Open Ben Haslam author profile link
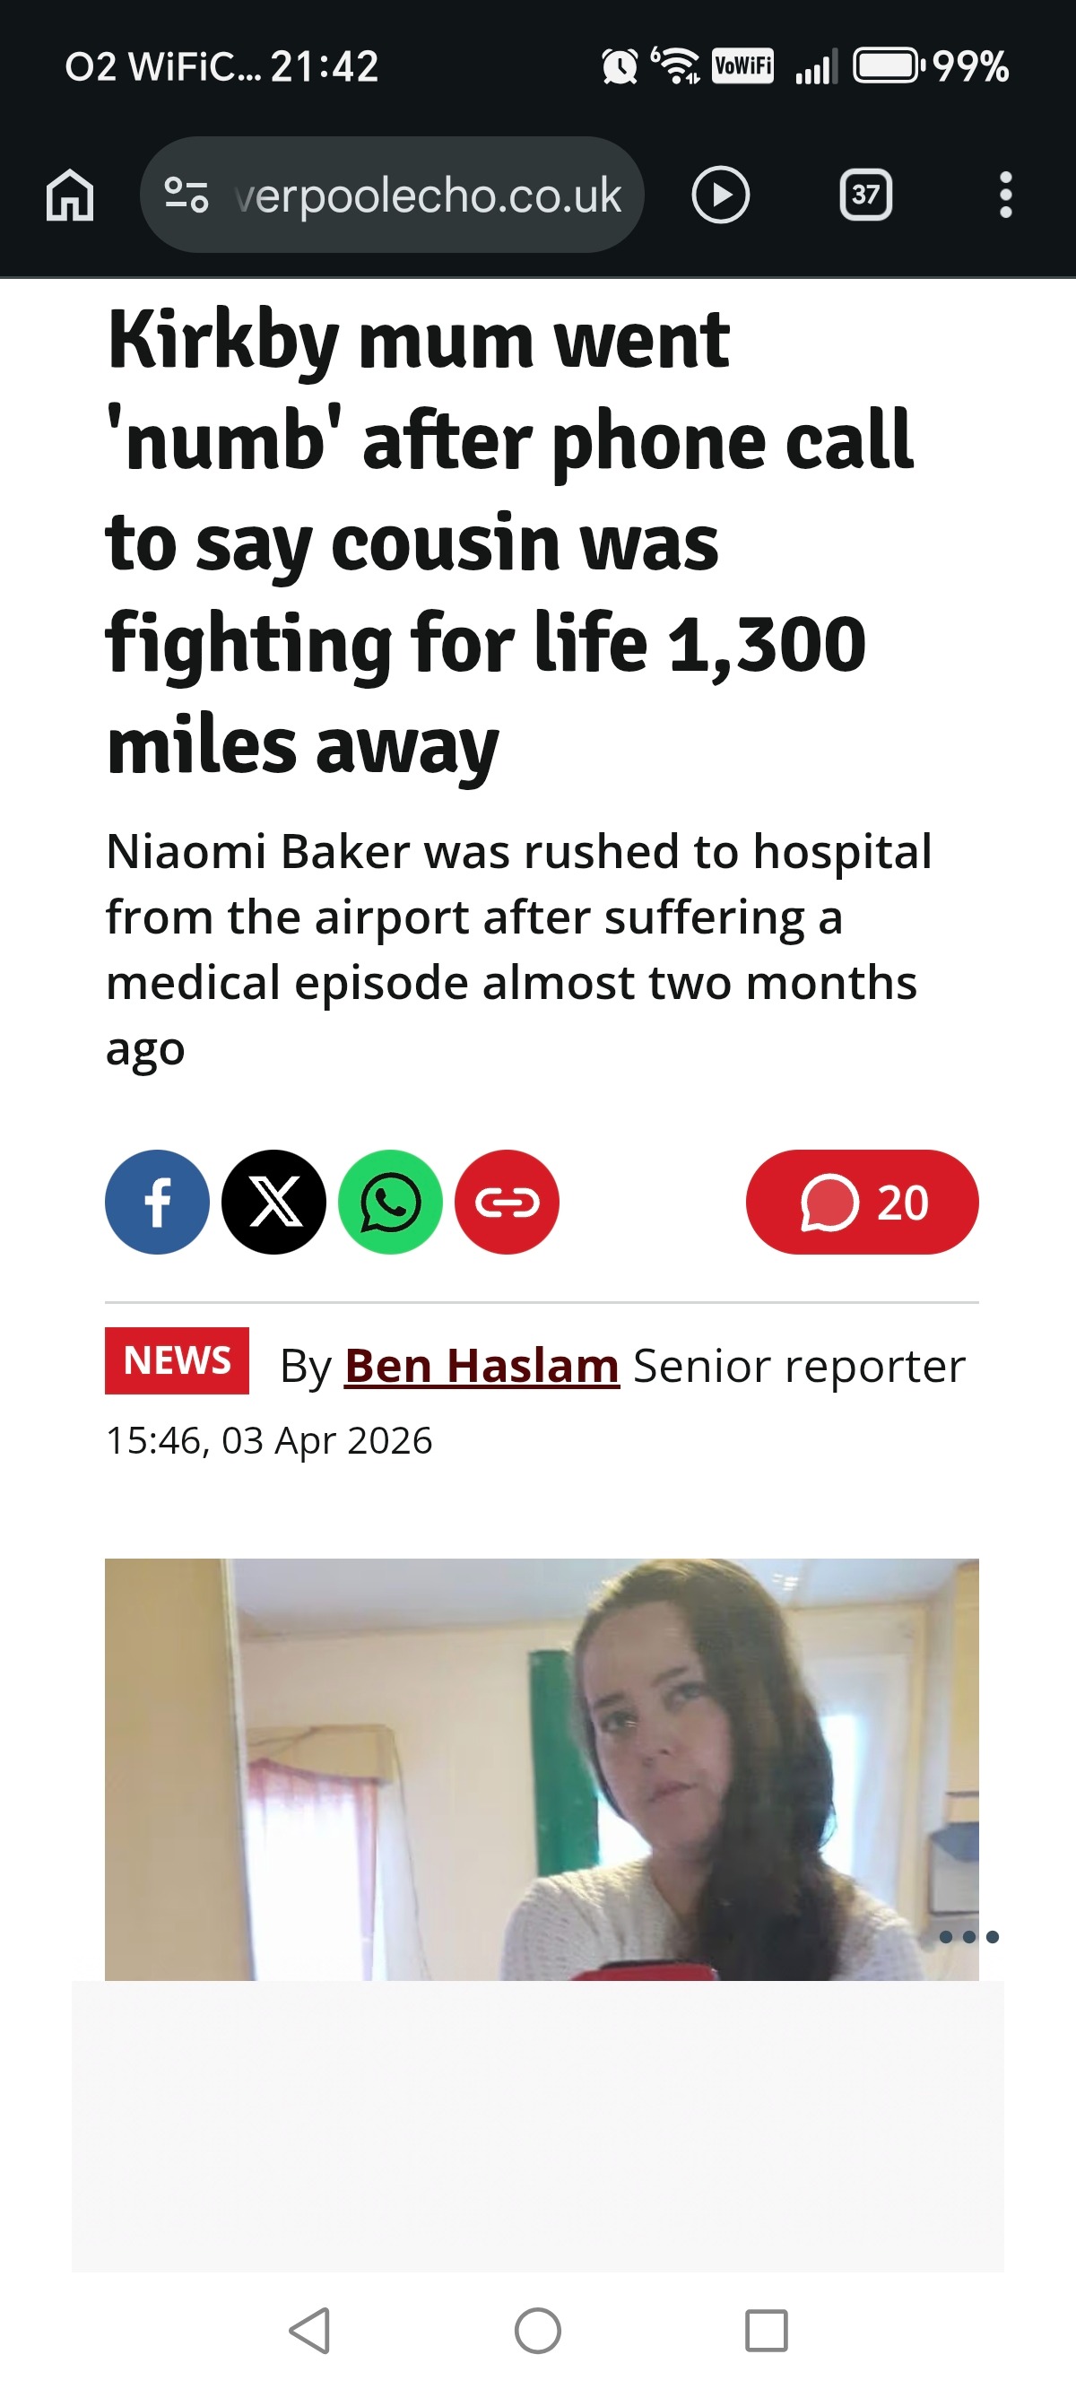 pyautogui.click(x=482, y=1365)
